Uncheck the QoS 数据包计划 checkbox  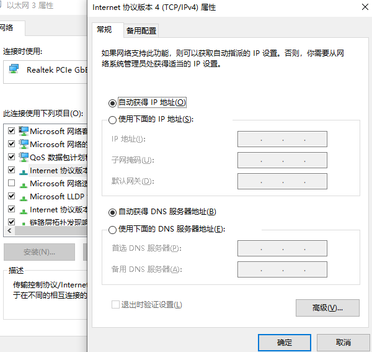pyautogui.click(x=11, y=157)
